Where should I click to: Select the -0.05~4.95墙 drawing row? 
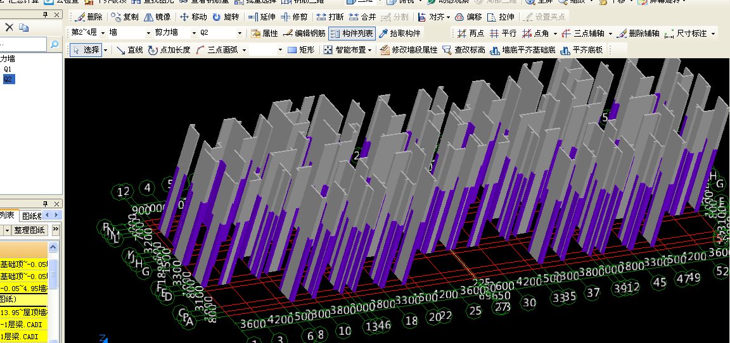[23, 288]
